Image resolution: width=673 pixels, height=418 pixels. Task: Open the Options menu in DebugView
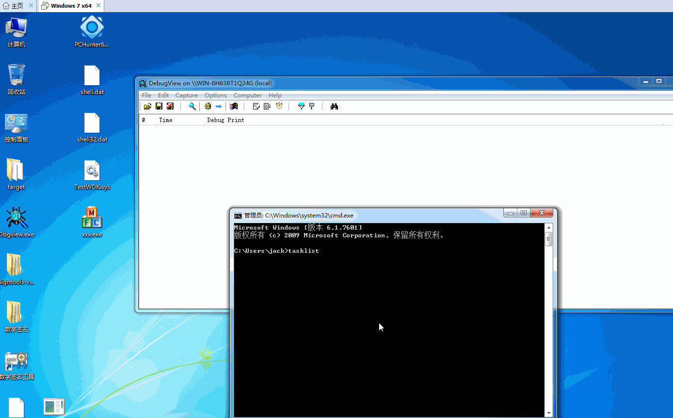click(x=216, y=95)
